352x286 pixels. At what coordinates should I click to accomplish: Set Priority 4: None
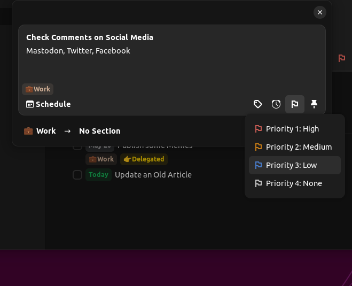(x=294, y=183)
